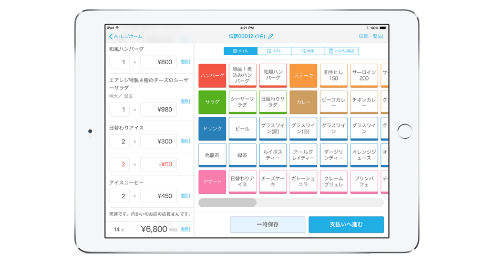The image size is (494, 263).
Task: Tap slip title 伝票00012 (1名)
Action: (246, 36)
